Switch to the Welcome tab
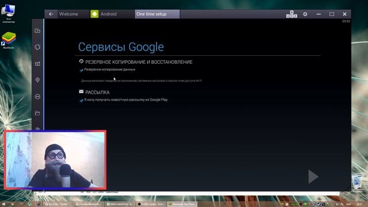368x207 pixels. point(68,14)
